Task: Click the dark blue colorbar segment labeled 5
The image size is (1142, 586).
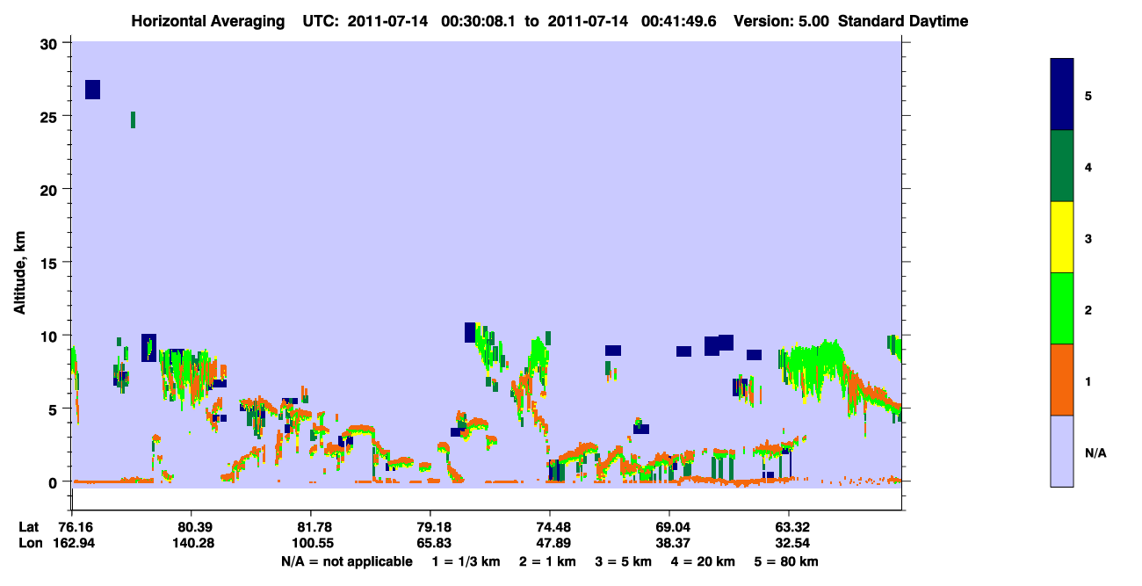Action: tap(1062, 95)
